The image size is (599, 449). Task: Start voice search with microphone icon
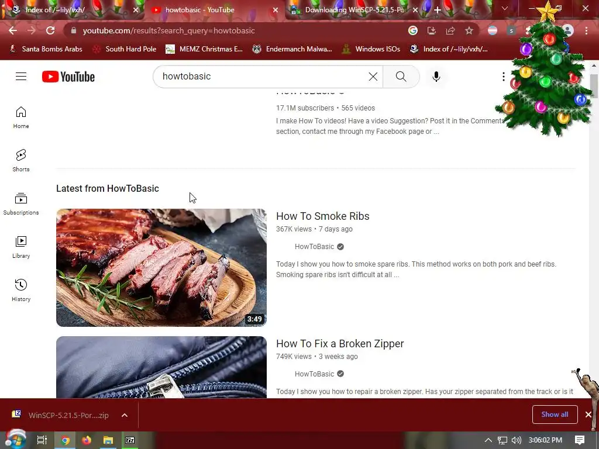[x=436, y=77]
